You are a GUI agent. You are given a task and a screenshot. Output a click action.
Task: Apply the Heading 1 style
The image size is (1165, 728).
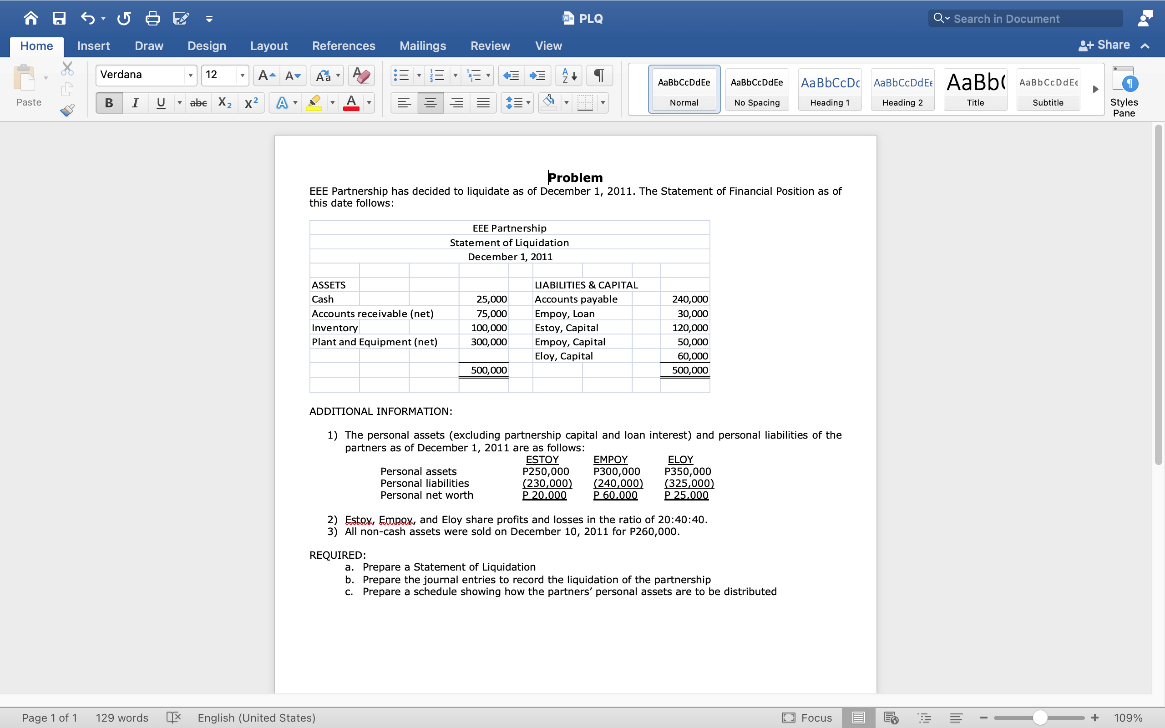click(830, 89)
